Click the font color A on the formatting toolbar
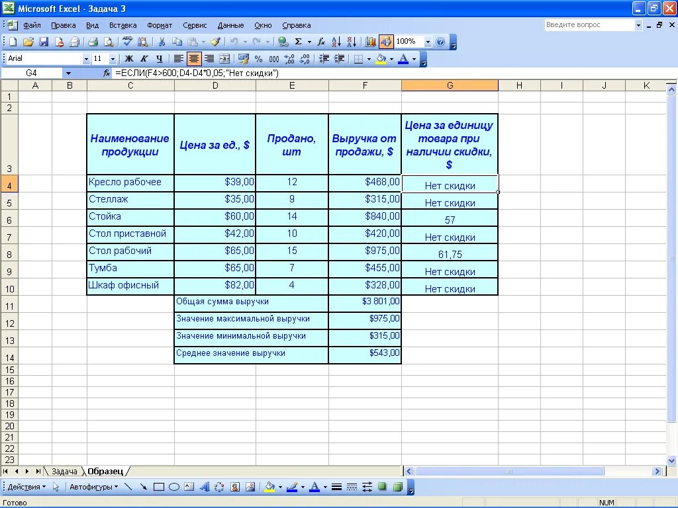The image size is (678, 508). click(x=403, y=59)
